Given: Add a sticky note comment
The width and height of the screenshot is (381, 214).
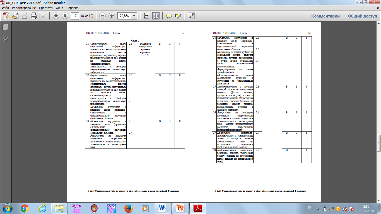Looking at the screenshot, I should tap(169, 16).
